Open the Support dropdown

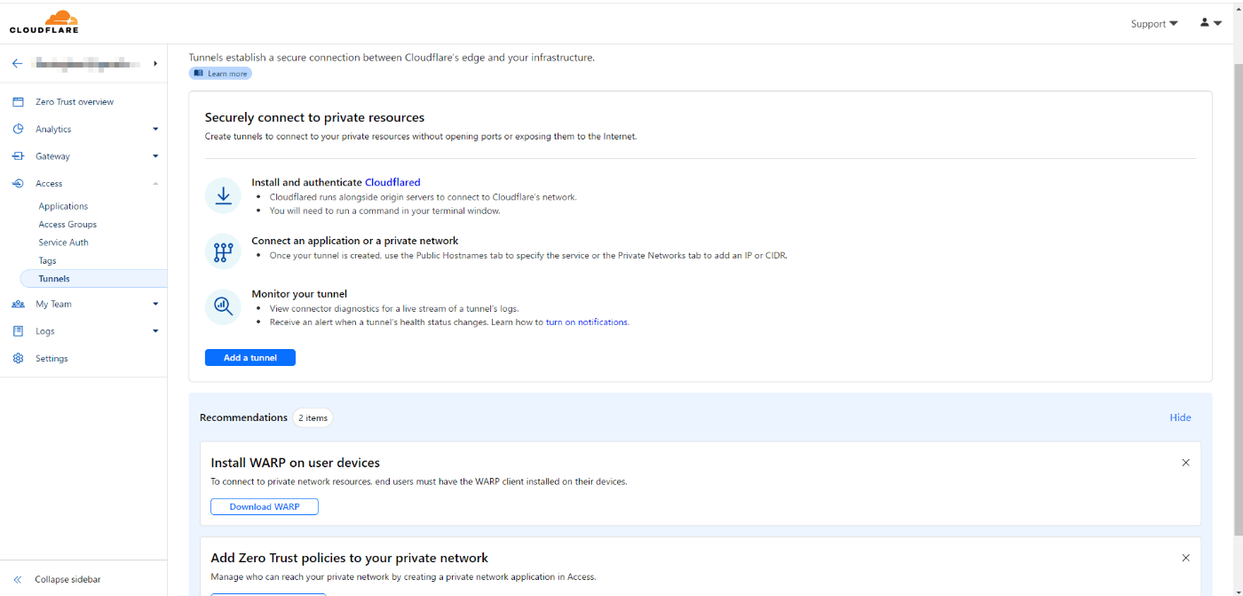[1154, 23]
